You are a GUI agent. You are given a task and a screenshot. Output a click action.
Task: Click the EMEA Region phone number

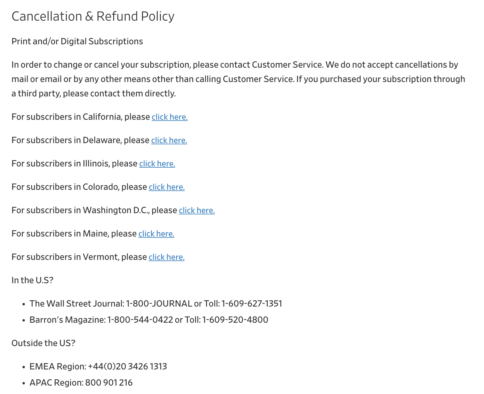[x=127, y=366]
